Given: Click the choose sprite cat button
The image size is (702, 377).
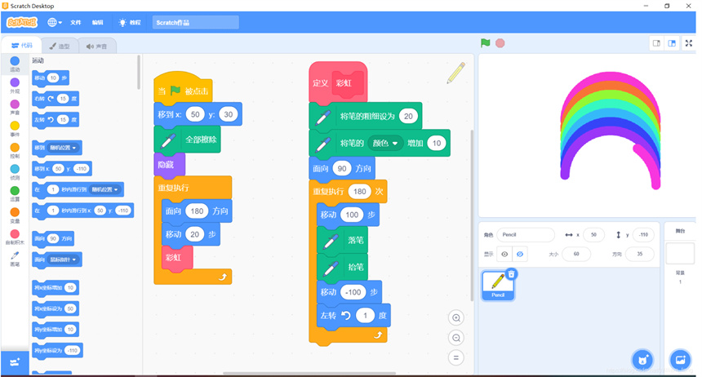Looking at the screenshot, I should [x=642, y=360].
